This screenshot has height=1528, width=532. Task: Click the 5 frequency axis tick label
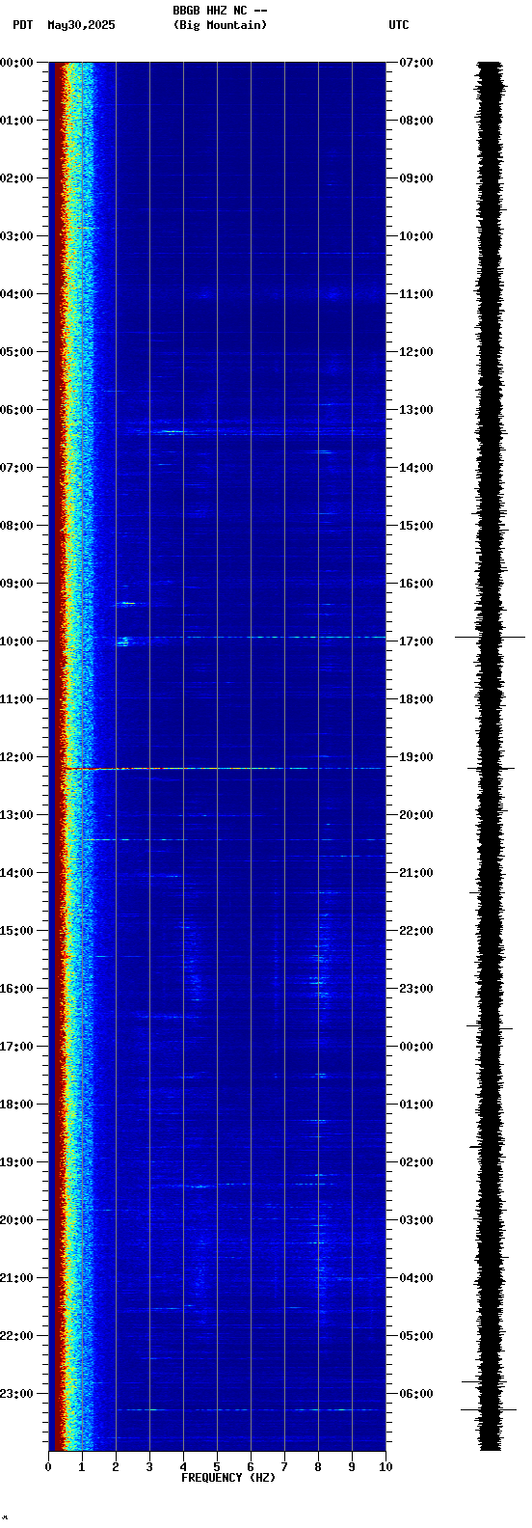point(217,1467)
